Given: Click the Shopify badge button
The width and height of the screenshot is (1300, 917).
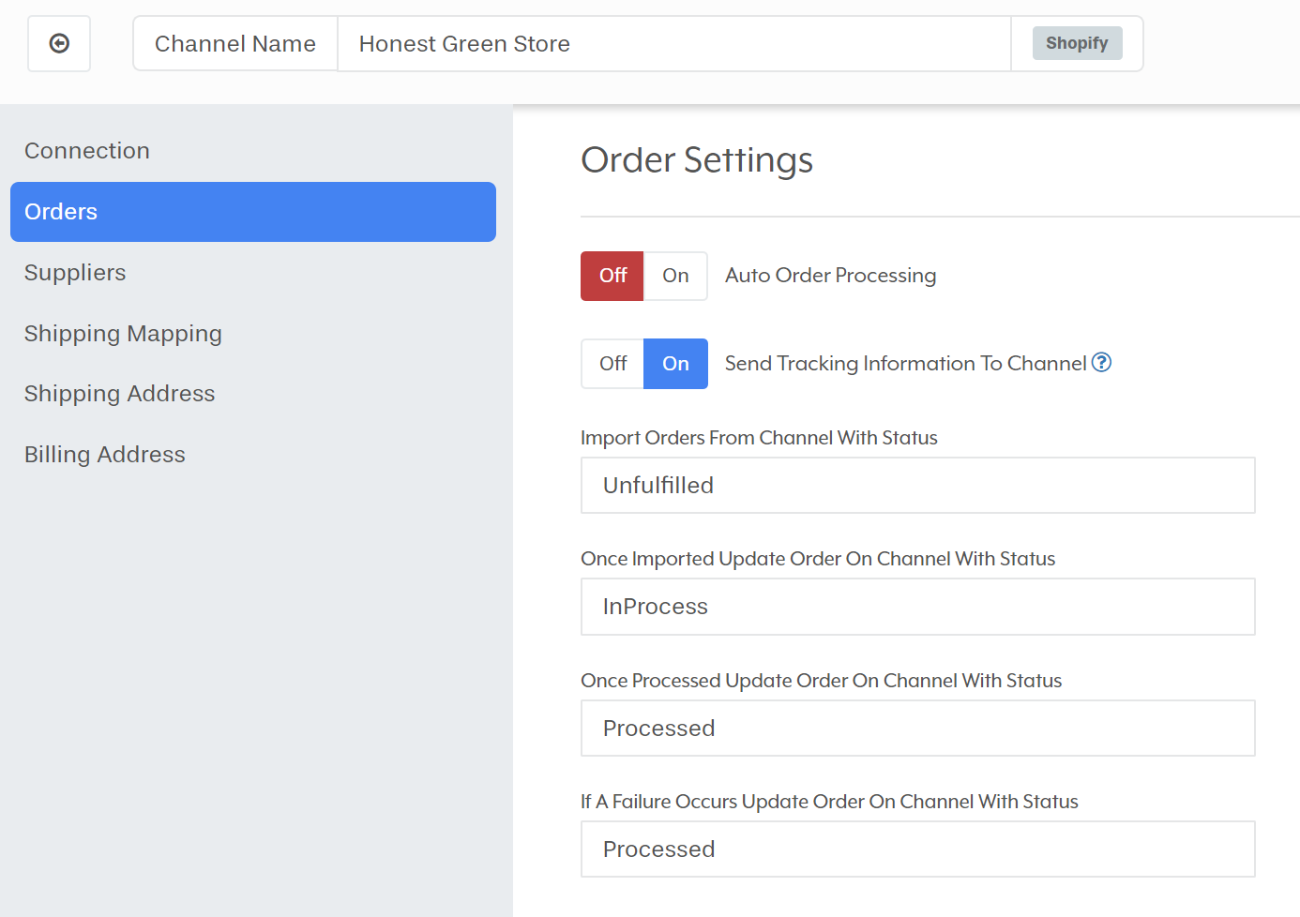Looking at the screenshot, I should click(1077, 43).
